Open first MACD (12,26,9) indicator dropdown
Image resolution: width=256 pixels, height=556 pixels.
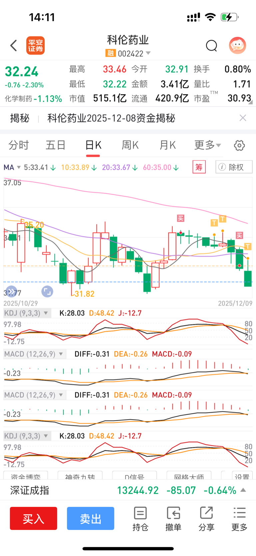[34, 354]
